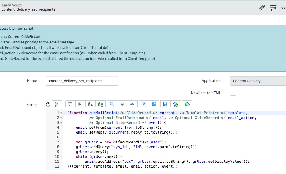The width and height of the screenshot is (286, 174).
Task: Open the script debugger bug icon
Action: 187,104
